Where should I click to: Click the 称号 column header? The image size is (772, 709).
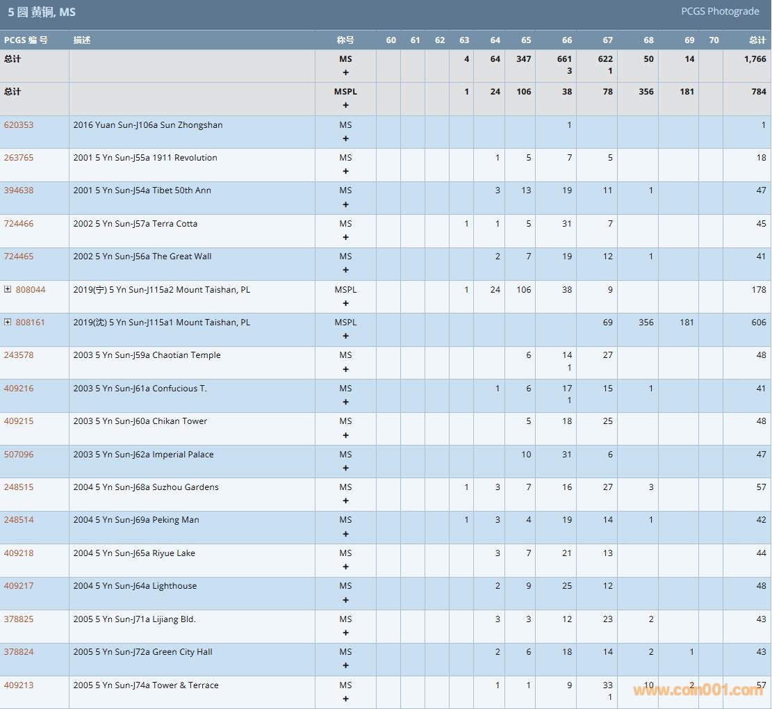coord(345,40)
